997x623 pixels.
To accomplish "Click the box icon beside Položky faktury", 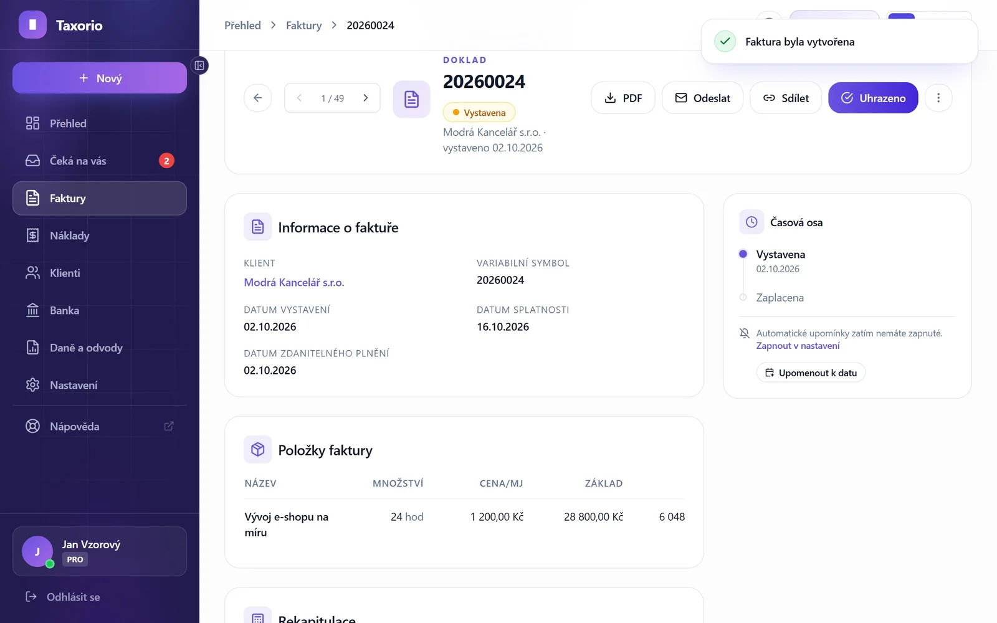I will [258, 449].
